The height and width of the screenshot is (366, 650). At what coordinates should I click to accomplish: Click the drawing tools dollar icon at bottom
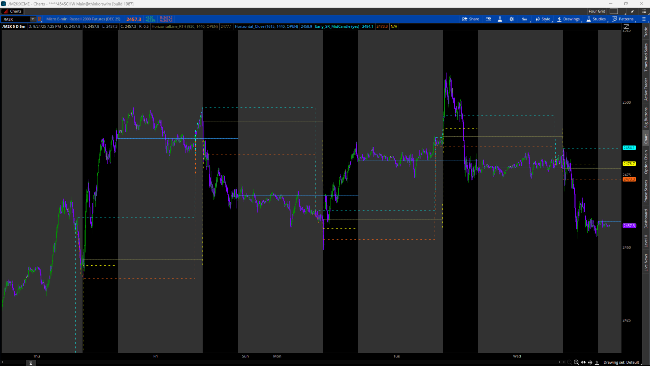tap(597, 362)
